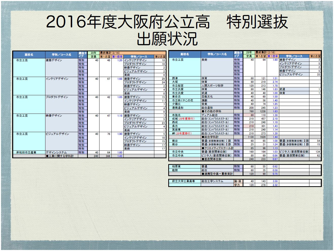Select the 夕陽丘 school cell
This screenshot has height=251, width=334.
185,104
